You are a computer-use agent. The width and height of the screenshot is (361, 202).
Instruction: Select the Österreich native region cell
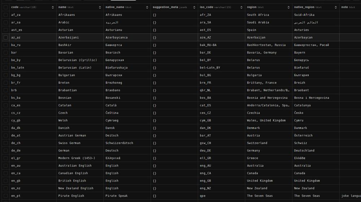316,136
